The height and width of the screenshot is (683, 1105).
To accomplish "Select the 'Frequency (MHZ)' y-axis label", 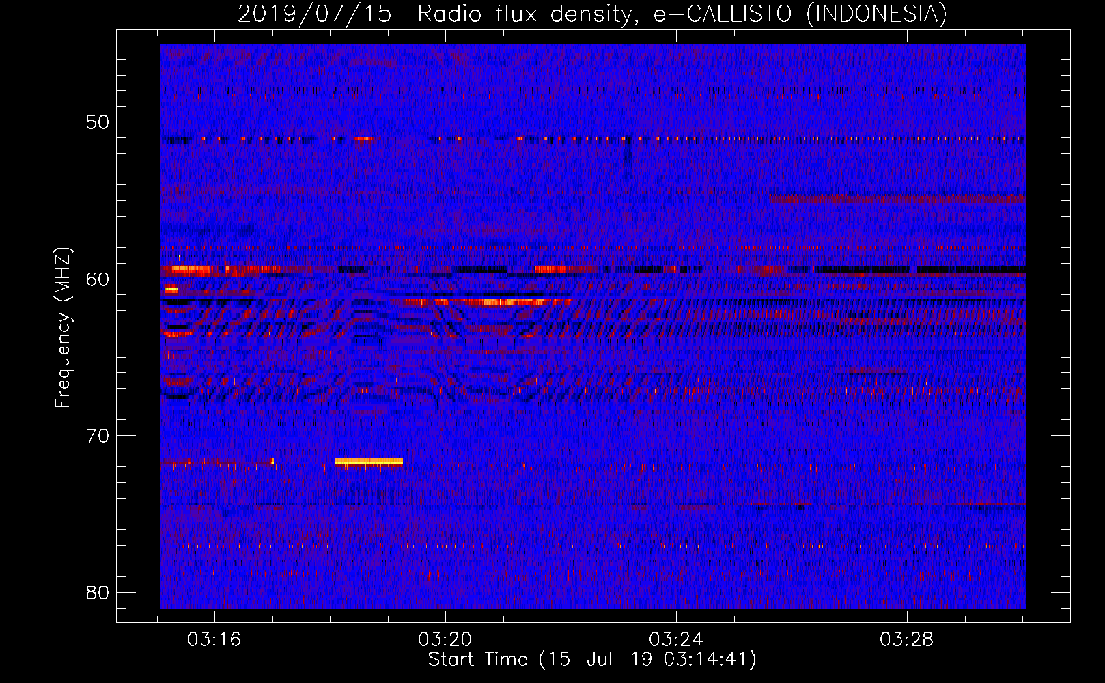I will pos(63,328).
